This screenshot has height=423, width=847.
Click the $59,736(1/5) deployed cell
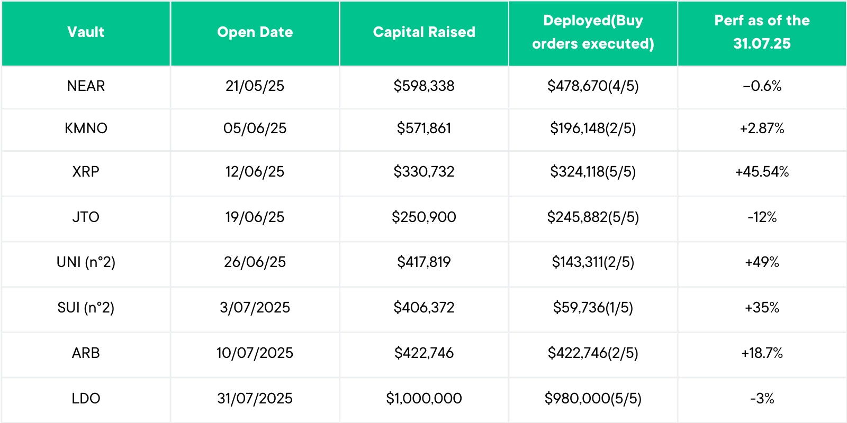click(593, 308)
